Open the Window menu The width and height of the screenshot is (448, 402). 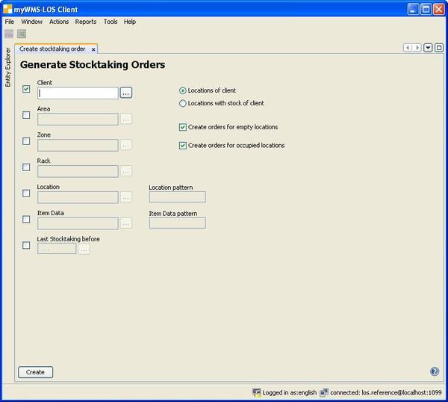click(x=31, y=22)
